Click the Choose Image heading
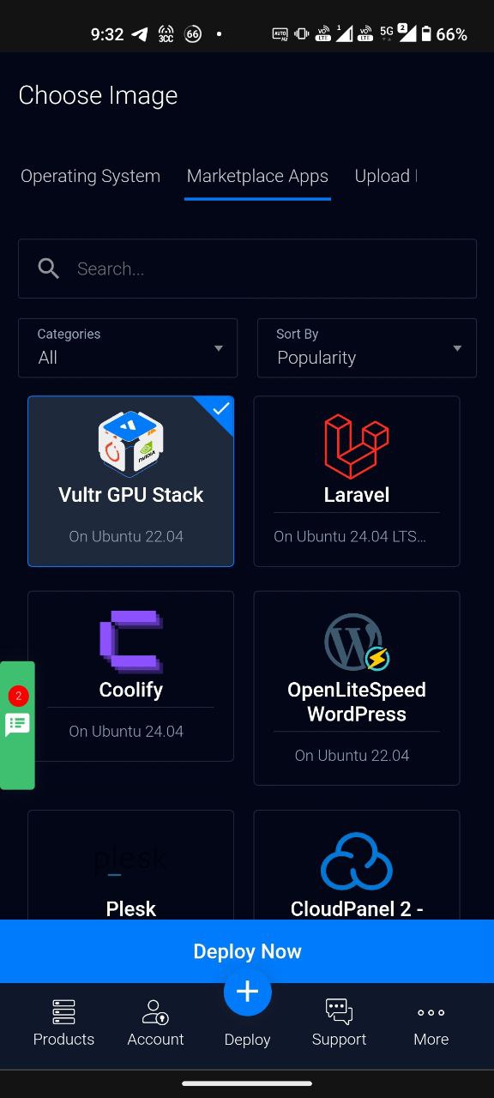 (x=98, y=95)
